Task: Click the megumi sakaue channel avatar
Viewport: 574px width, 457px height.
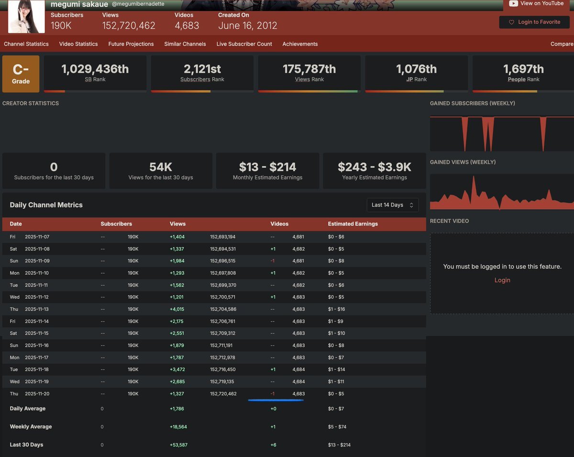Action: 27,16
